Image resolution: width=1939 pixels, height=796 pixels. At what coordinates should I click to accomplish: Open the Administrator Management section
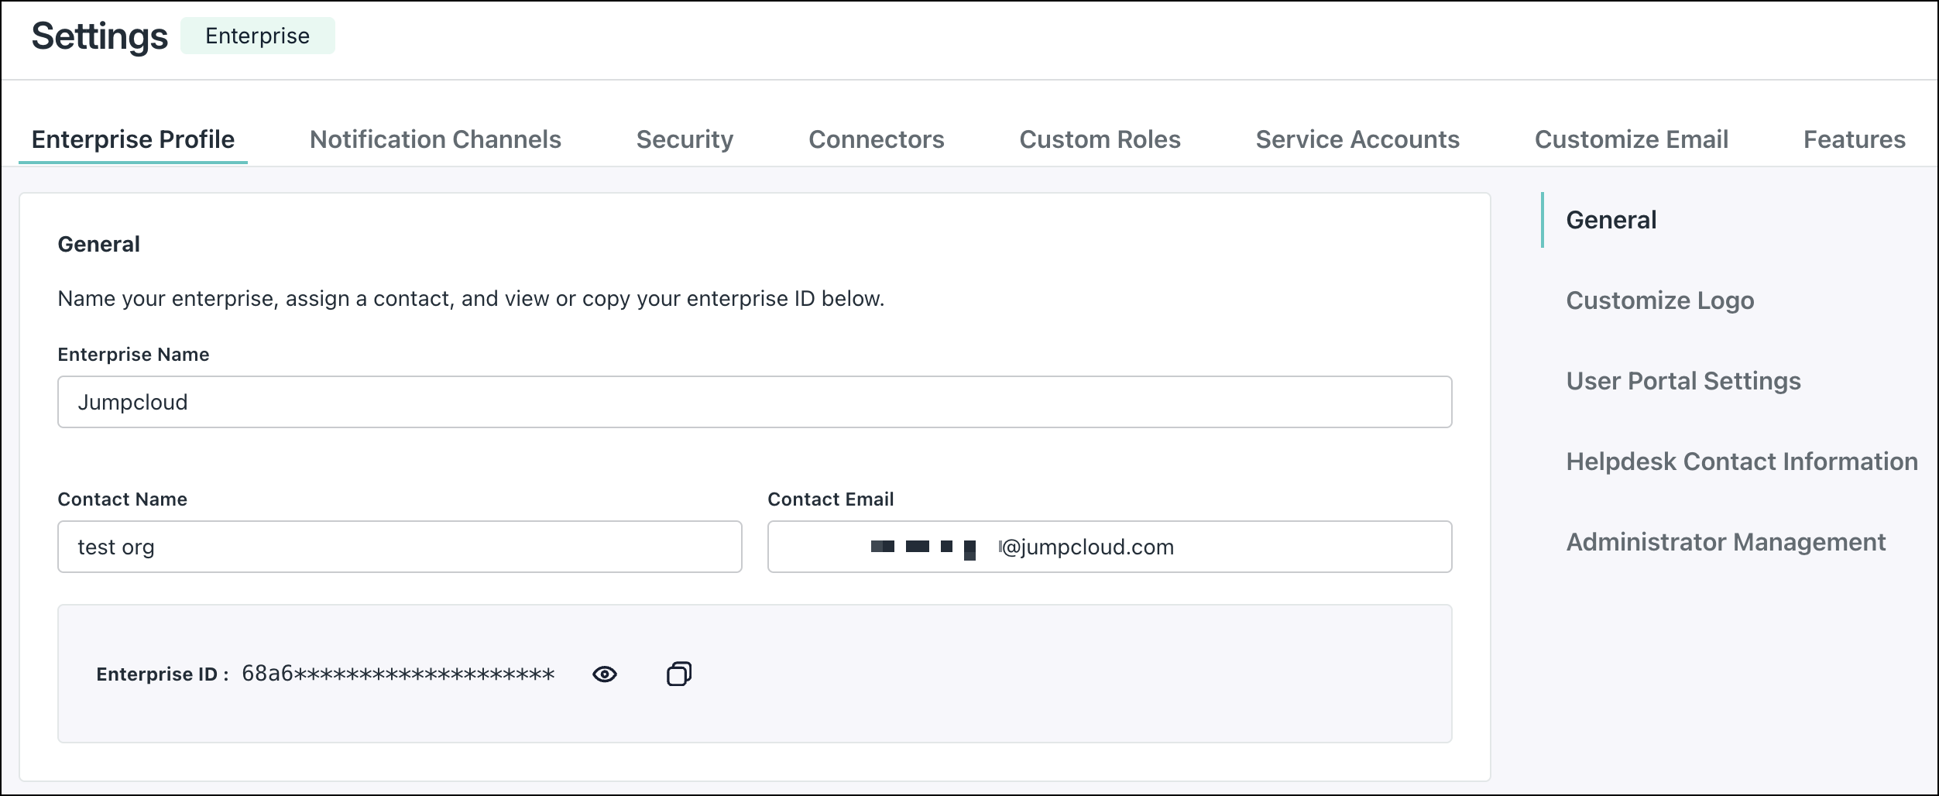1726,542
